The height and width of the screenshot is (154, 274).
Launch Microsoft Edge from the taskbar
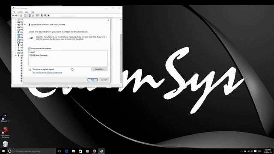(x=66, y=151)
